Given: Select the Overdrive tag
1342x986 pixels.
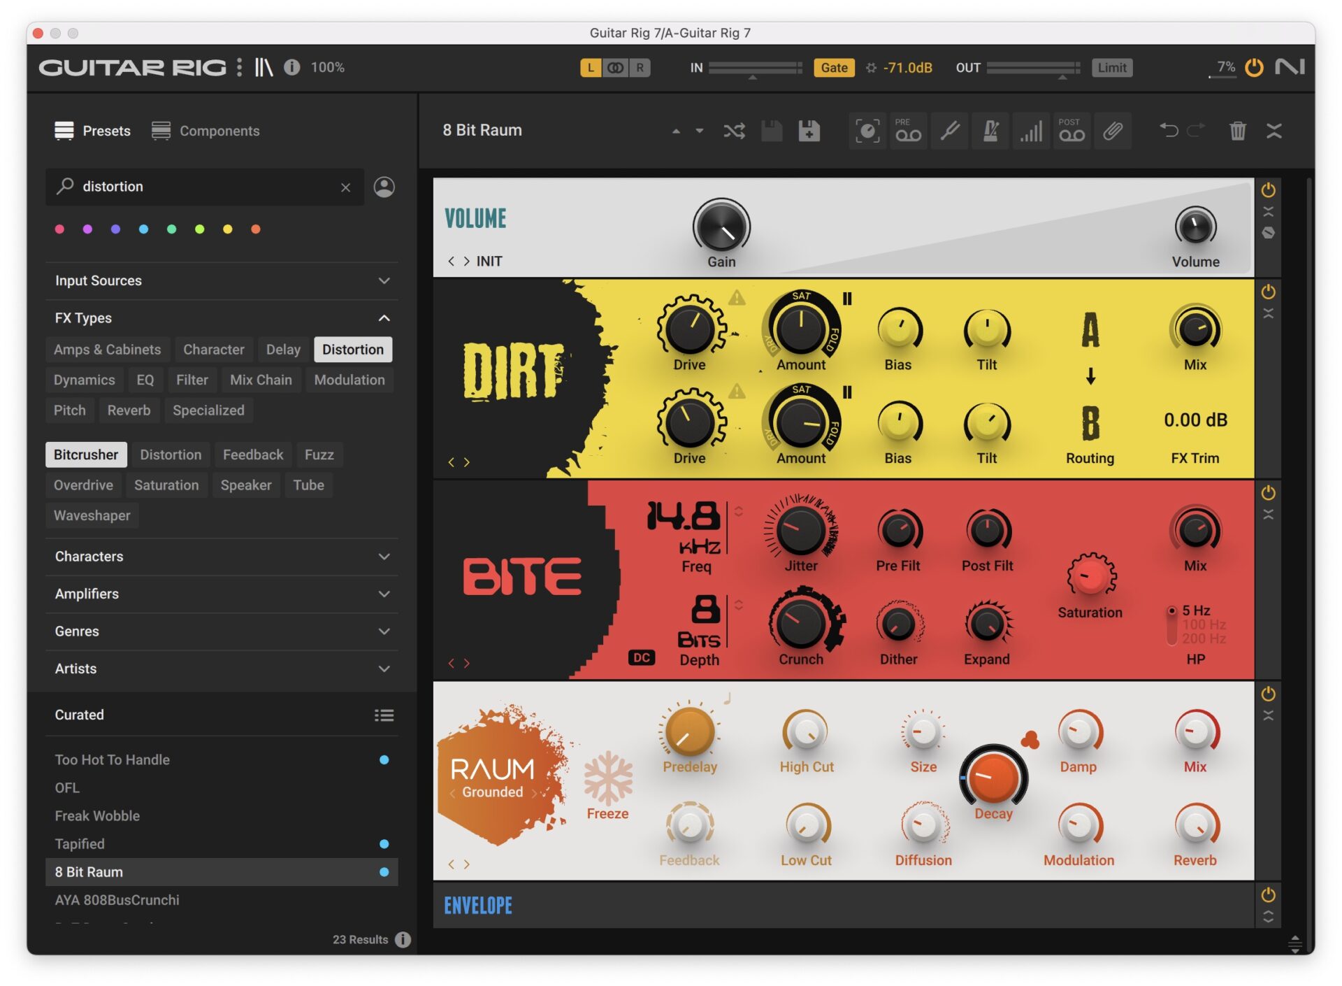Looking at the screenshot, I should pos(83,485).
